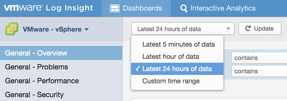The width and height of the screenshot is (287, 101).
Task: Click the Update button
Action: coord(260,29)
